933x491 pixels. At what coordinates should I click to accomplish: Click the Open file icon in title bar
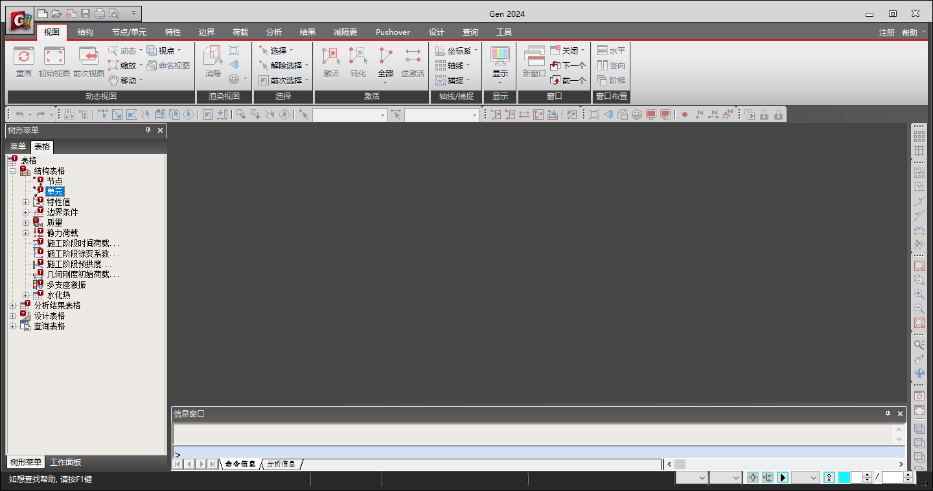click(57, 13)
